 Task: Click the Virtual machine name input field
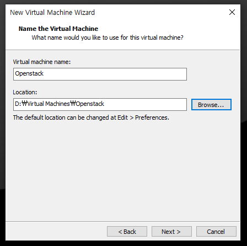pos(100,74)
